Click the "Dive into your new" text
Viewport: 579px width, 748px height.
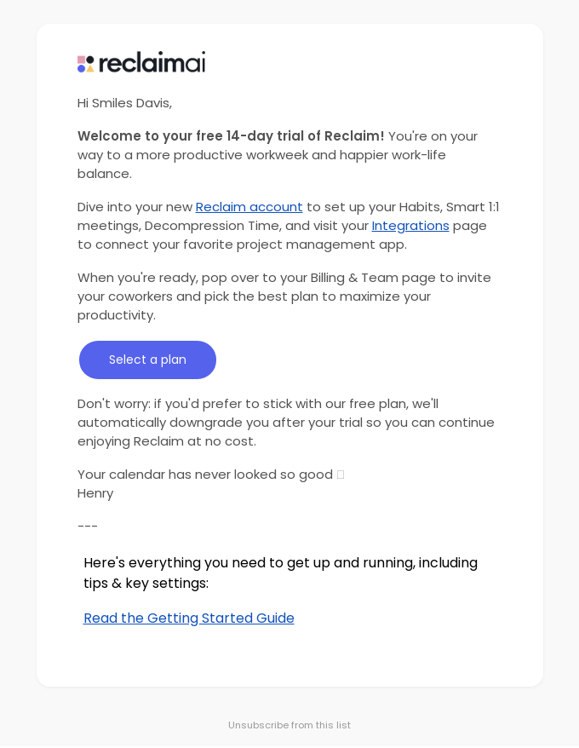click(135, 207)
